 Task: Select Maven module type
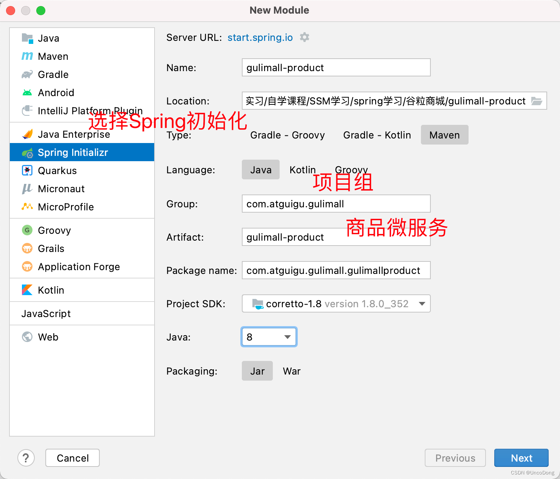pos(82,56)
